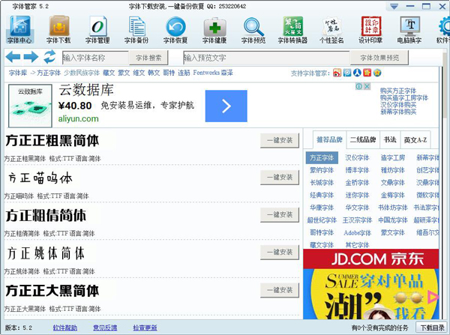Image resolution: width=450 pixels, height=335 pixels.
Task: Click the 下载目录 button
Action: pos(432,328)
